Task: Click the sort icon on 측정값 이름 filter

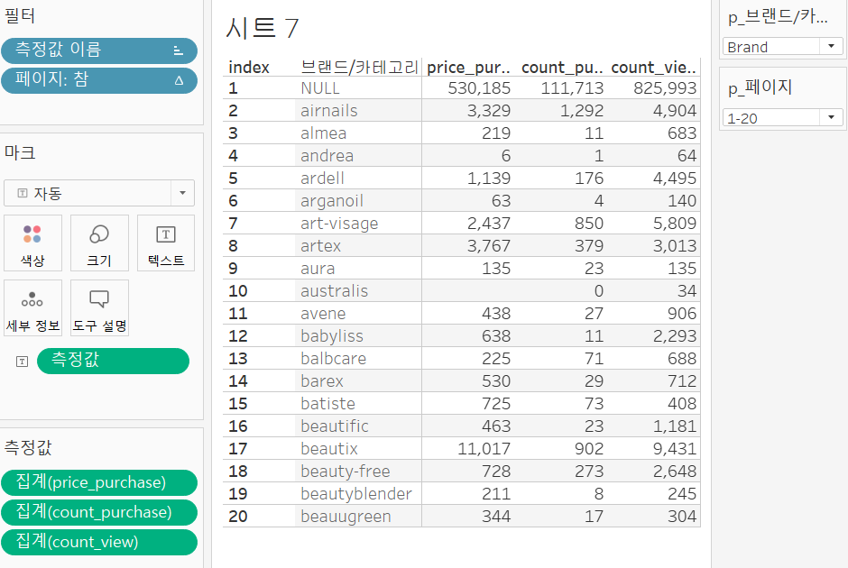Action: [179, 50]
